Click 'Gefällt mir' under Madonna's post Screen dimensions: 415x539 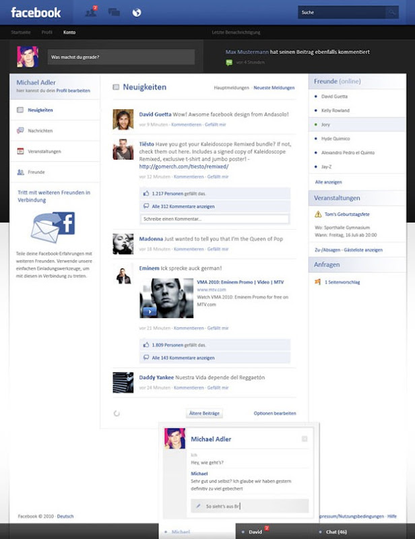click(x=218, y=249)
